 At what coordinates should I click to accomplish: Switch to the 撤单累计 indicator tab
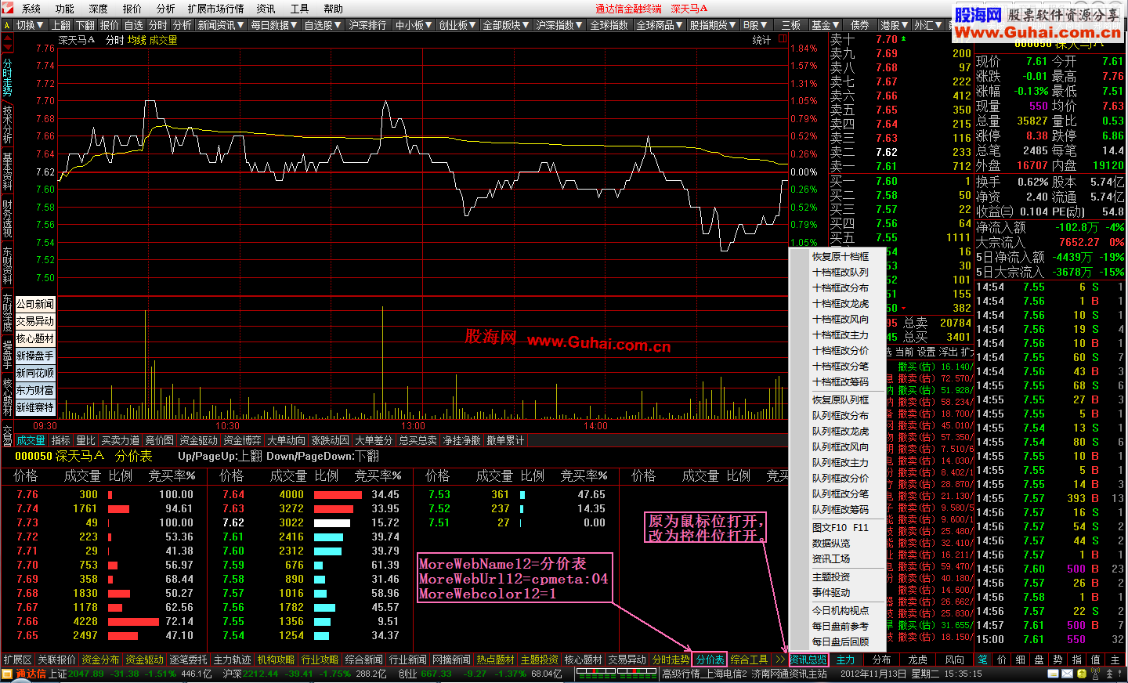point(505,441)
